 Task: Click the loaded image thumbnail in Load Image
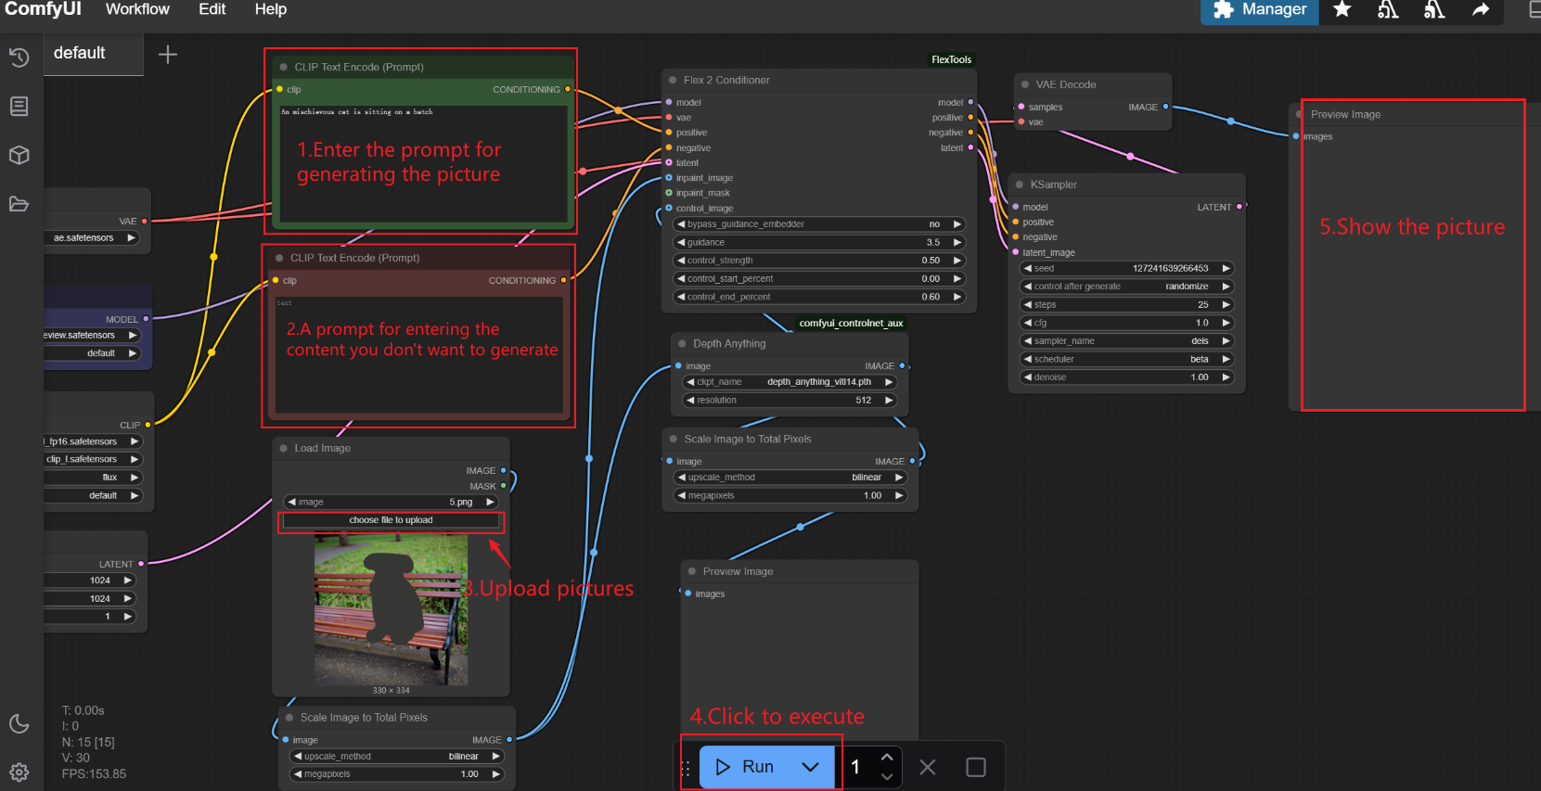(391, 609)
